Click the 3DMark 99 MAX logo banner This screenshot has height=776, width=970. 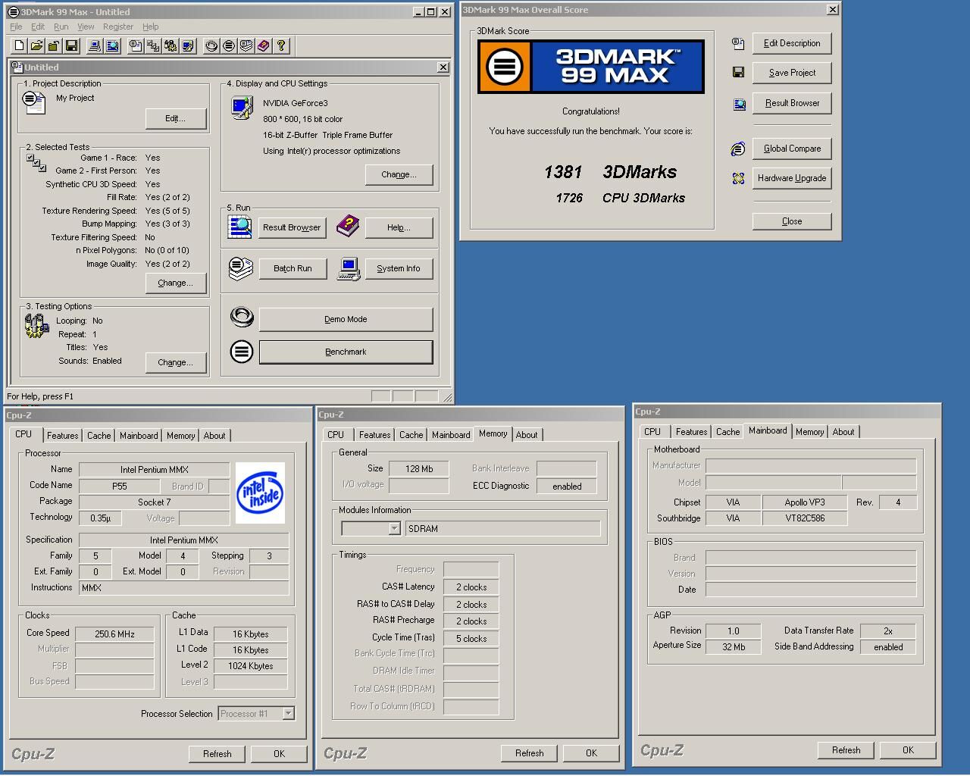pos(591,67)
